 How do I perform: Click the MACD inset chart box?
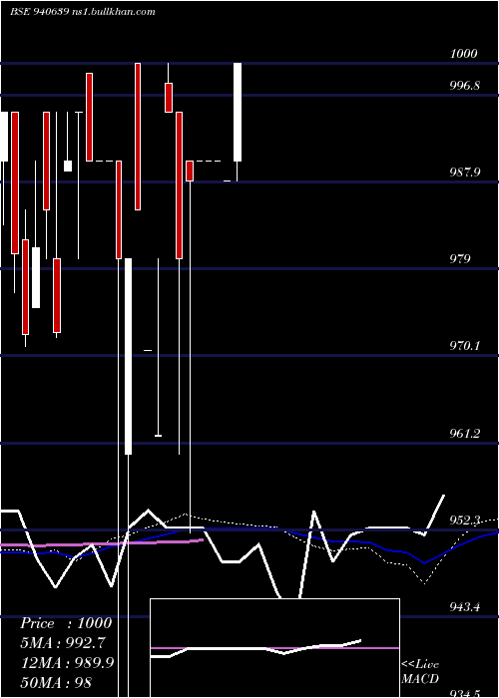click(x=274, y=648)
